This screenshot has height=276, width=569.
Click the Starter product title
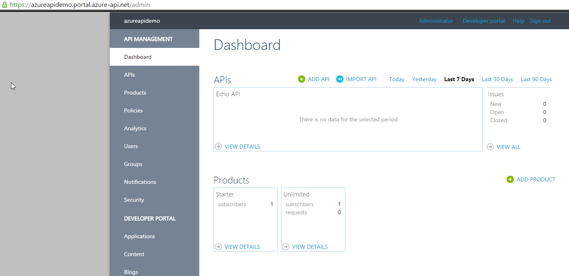pyautogui.click(x=225, y=194)
